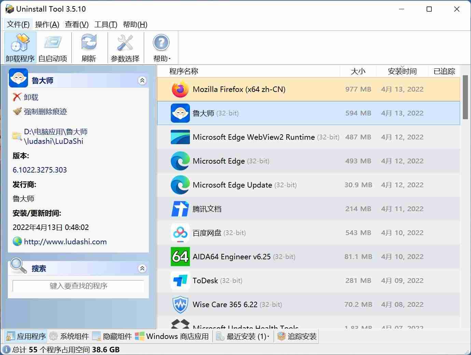Screen dimensions: 471x355
Task: Click the 刷新 refresh toolbar icon
Action: [89, 42]
